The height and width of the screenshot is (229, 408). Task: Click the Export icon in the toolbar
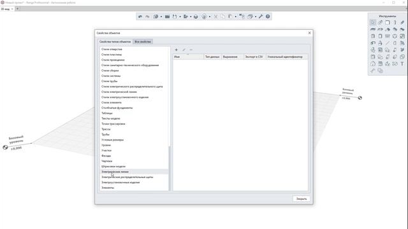(186, 17)
